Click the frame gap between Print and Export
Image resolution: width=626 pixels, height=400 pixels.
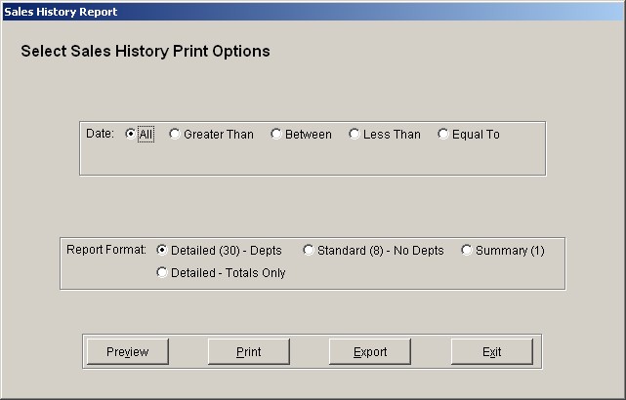pos(310,352)
